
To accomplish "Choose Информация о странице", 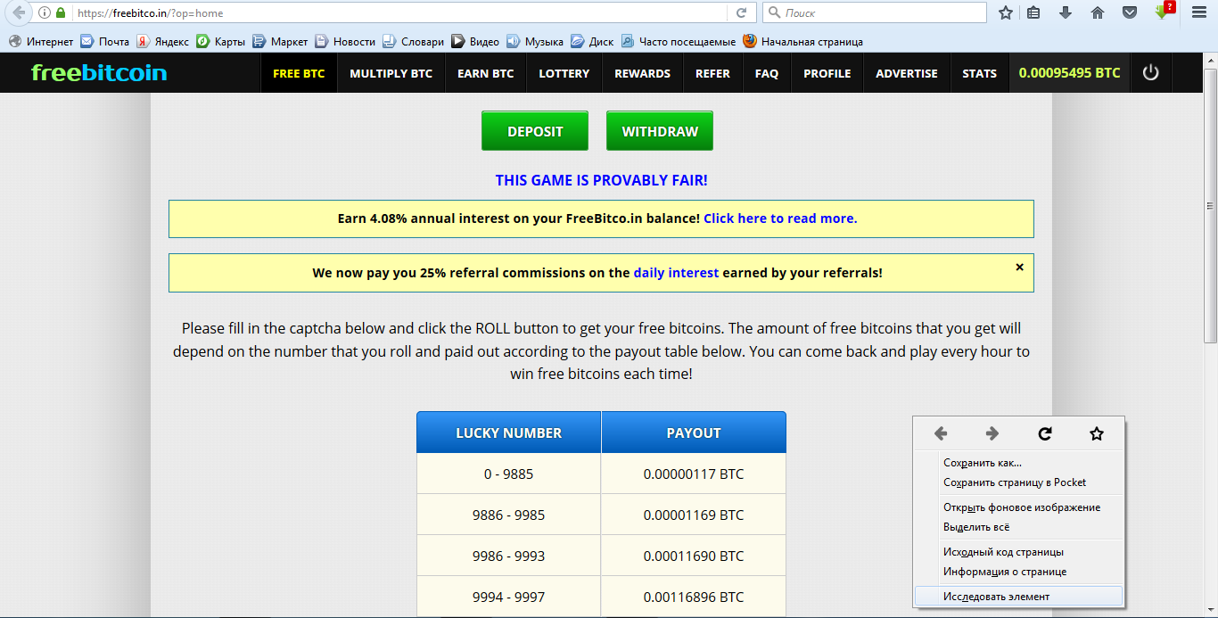I will 1019,572.
